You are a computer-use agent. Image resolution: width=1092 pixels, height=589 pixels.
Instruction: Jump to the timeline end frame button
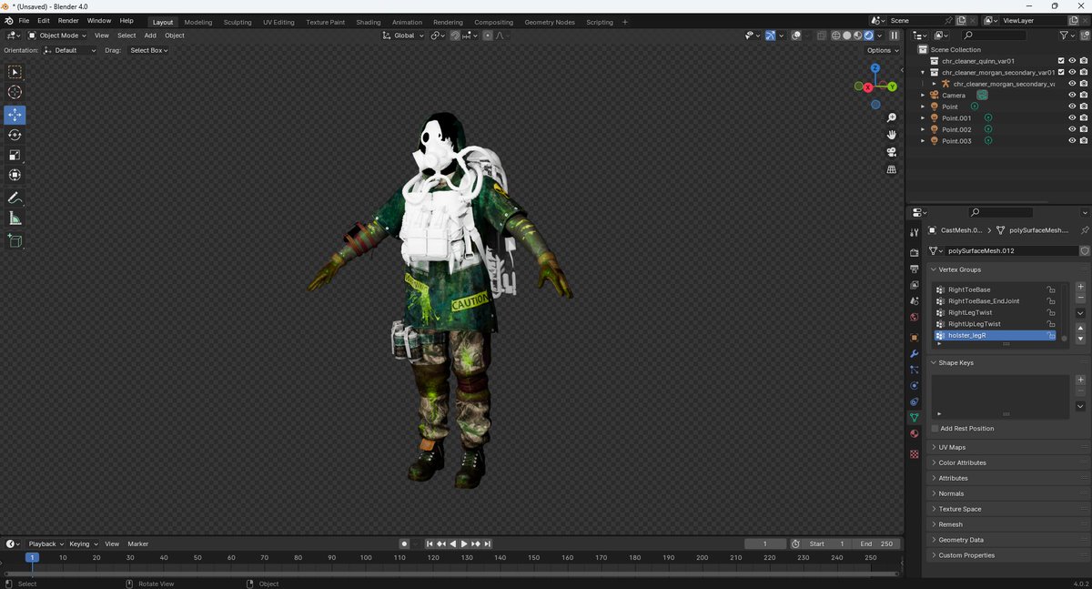point(488,543)
